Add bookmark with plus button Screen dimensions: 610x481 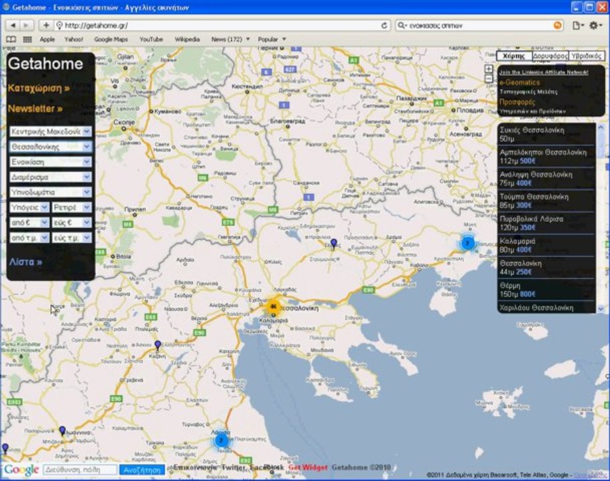[x=46, y=25]
